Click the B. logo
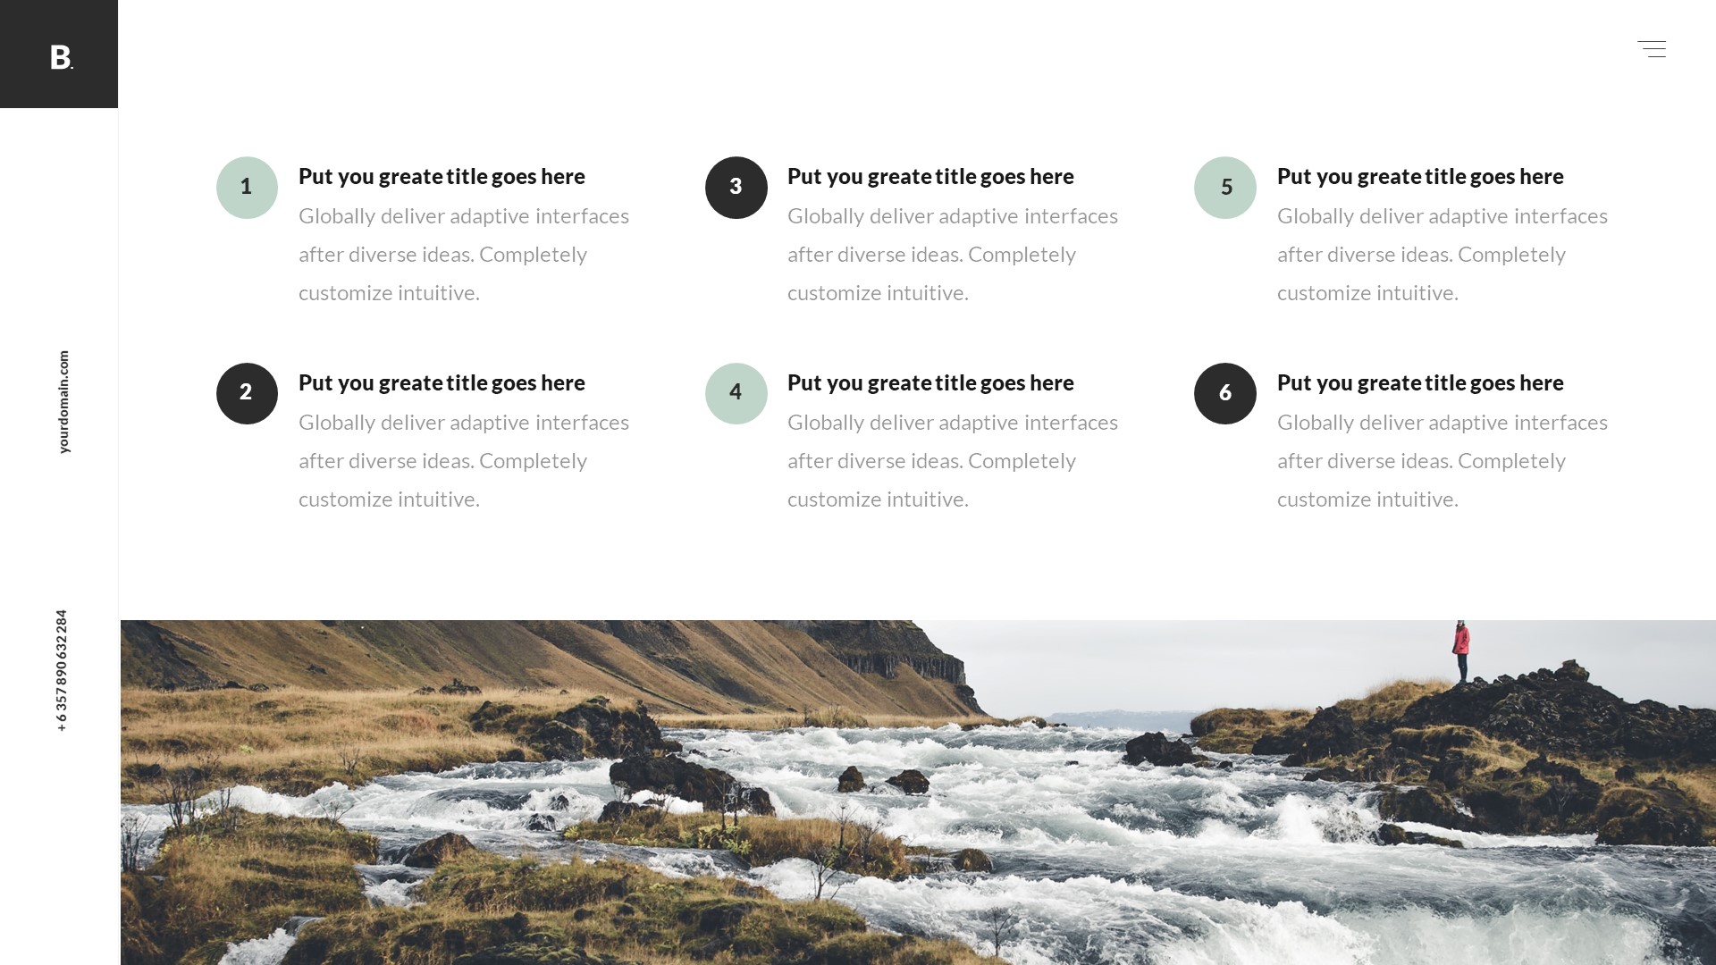The width and height of the screenshot is (1716, 965). tap(62, 57)
